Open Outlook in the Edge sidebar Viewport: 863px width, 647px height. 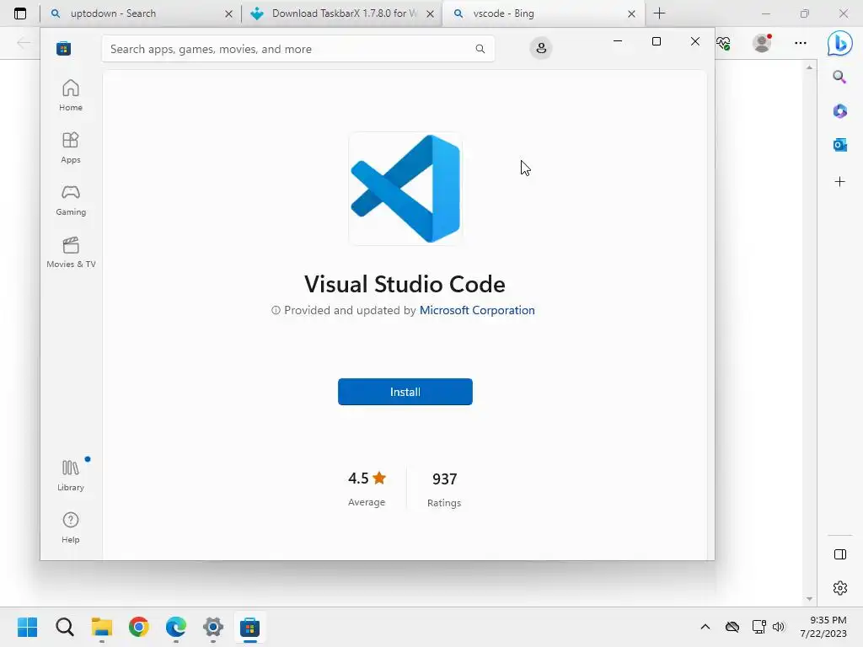(x=839, y=145)
